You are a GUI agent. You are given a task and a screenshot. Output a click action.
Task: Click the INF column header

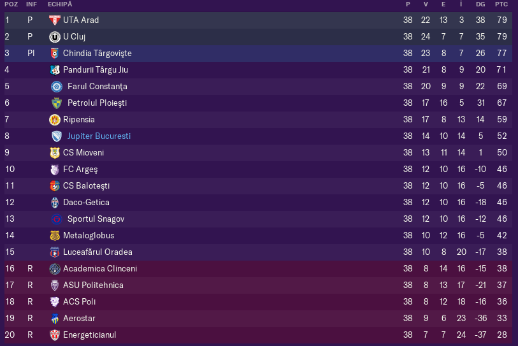[x=31, y=4]
